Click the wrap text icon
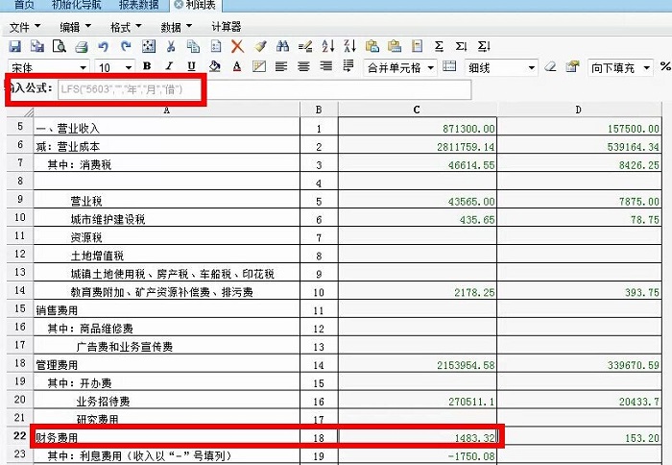This screenshot has height=465, width=672. click(x=348, y=66)
